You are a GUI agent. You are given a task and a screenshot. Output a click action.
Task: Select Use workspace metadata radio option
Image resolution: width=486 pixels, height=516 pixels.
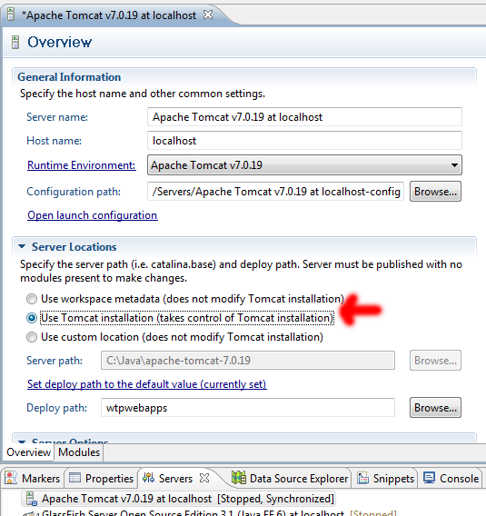coord(32,299)
